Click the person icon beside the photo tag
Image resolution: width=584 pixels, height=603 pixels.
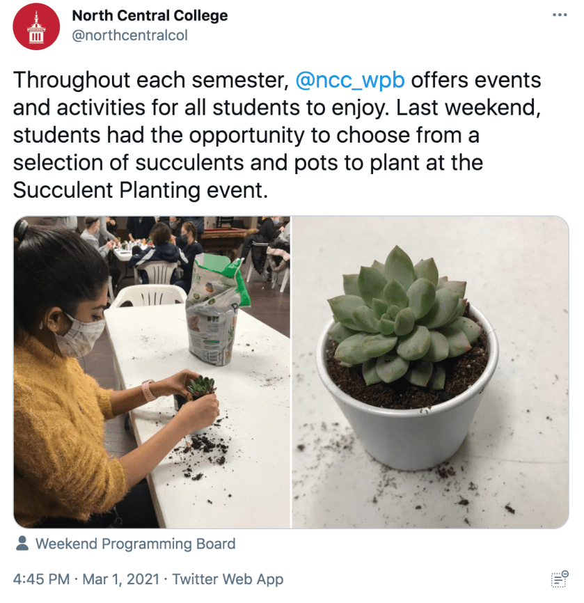tap(22, 544)
